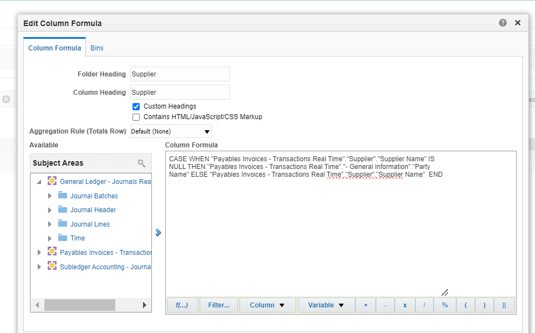
Task: Expand the Payables Invoices - Transactions tree node
Action: click(39, 253)
